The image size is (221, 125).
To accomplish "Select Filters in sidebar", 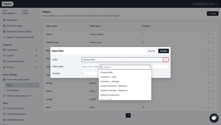I will click(22, 85).
